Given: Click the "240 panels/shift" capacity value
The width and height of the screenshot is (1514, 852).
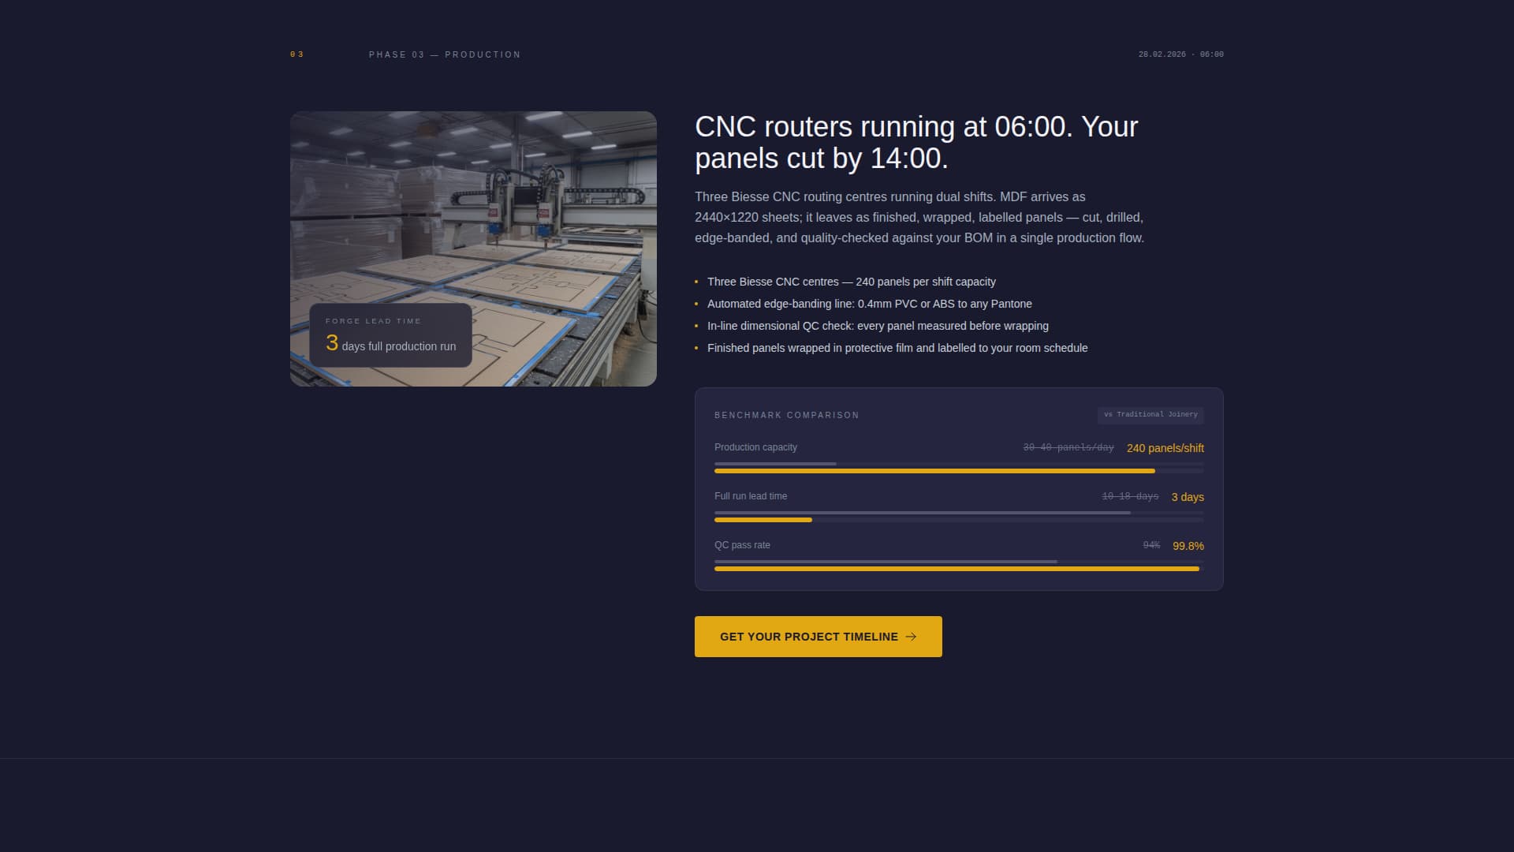Looking at the screenshot, I should (1165, 448).
